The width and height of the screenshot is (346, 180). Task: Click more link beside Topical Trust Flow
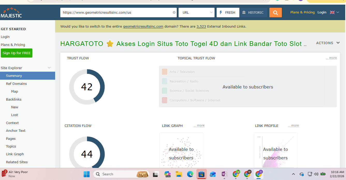[331, 58]
